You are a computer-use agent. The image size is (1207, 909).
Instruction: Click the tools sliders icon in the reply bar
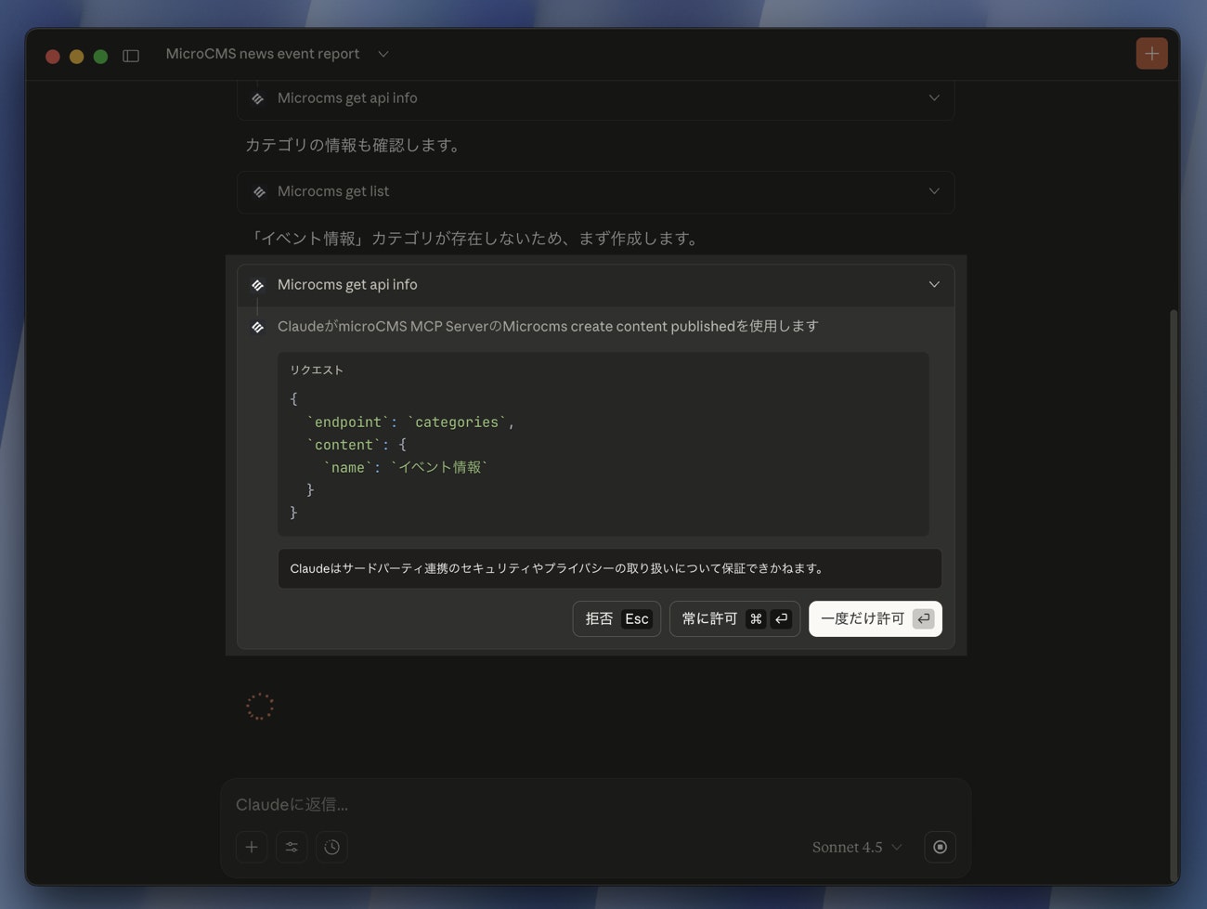(x=291, y=847)
